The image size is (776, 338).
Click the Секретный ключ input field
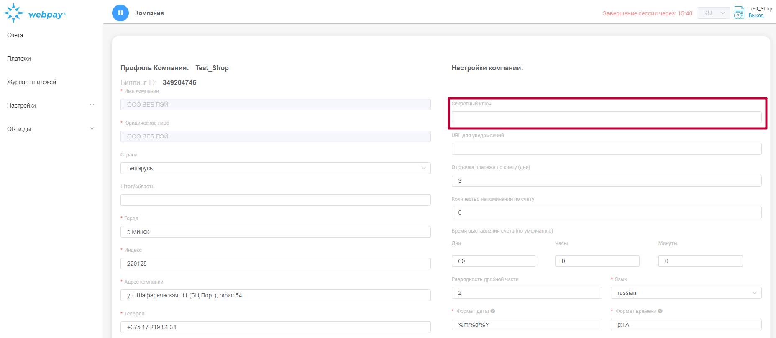pyautogui.click(x=607, y=117)
